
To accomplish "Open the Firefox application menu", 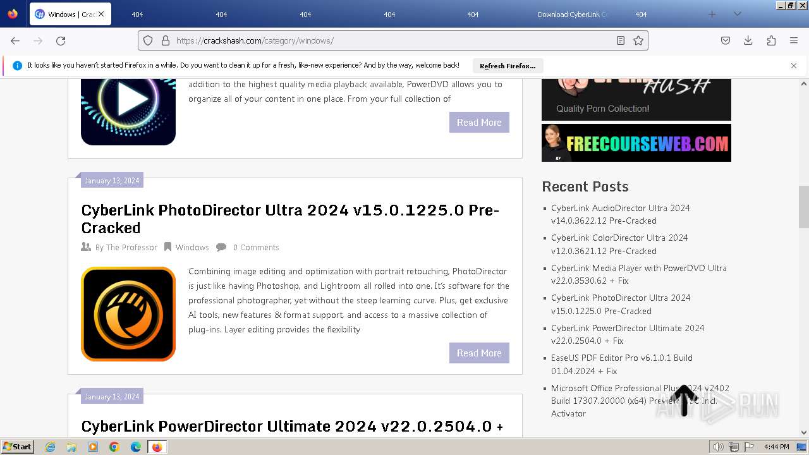I will coord(794,40).
